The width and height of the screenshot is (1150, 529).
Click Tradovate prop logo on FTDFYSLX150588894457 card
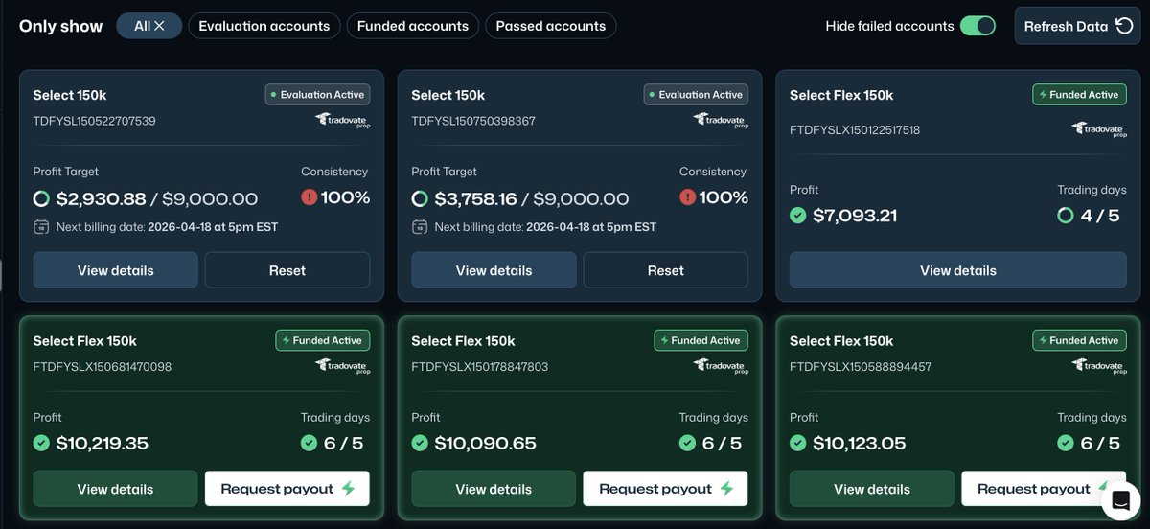coord(1099,366)
